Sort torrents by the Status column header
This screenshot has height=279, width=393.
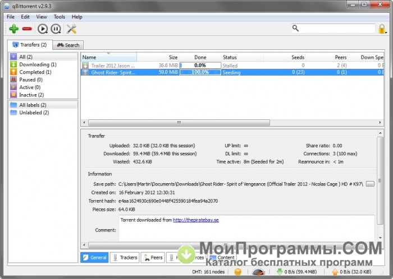pyautogui.click(x=243, y=57)
